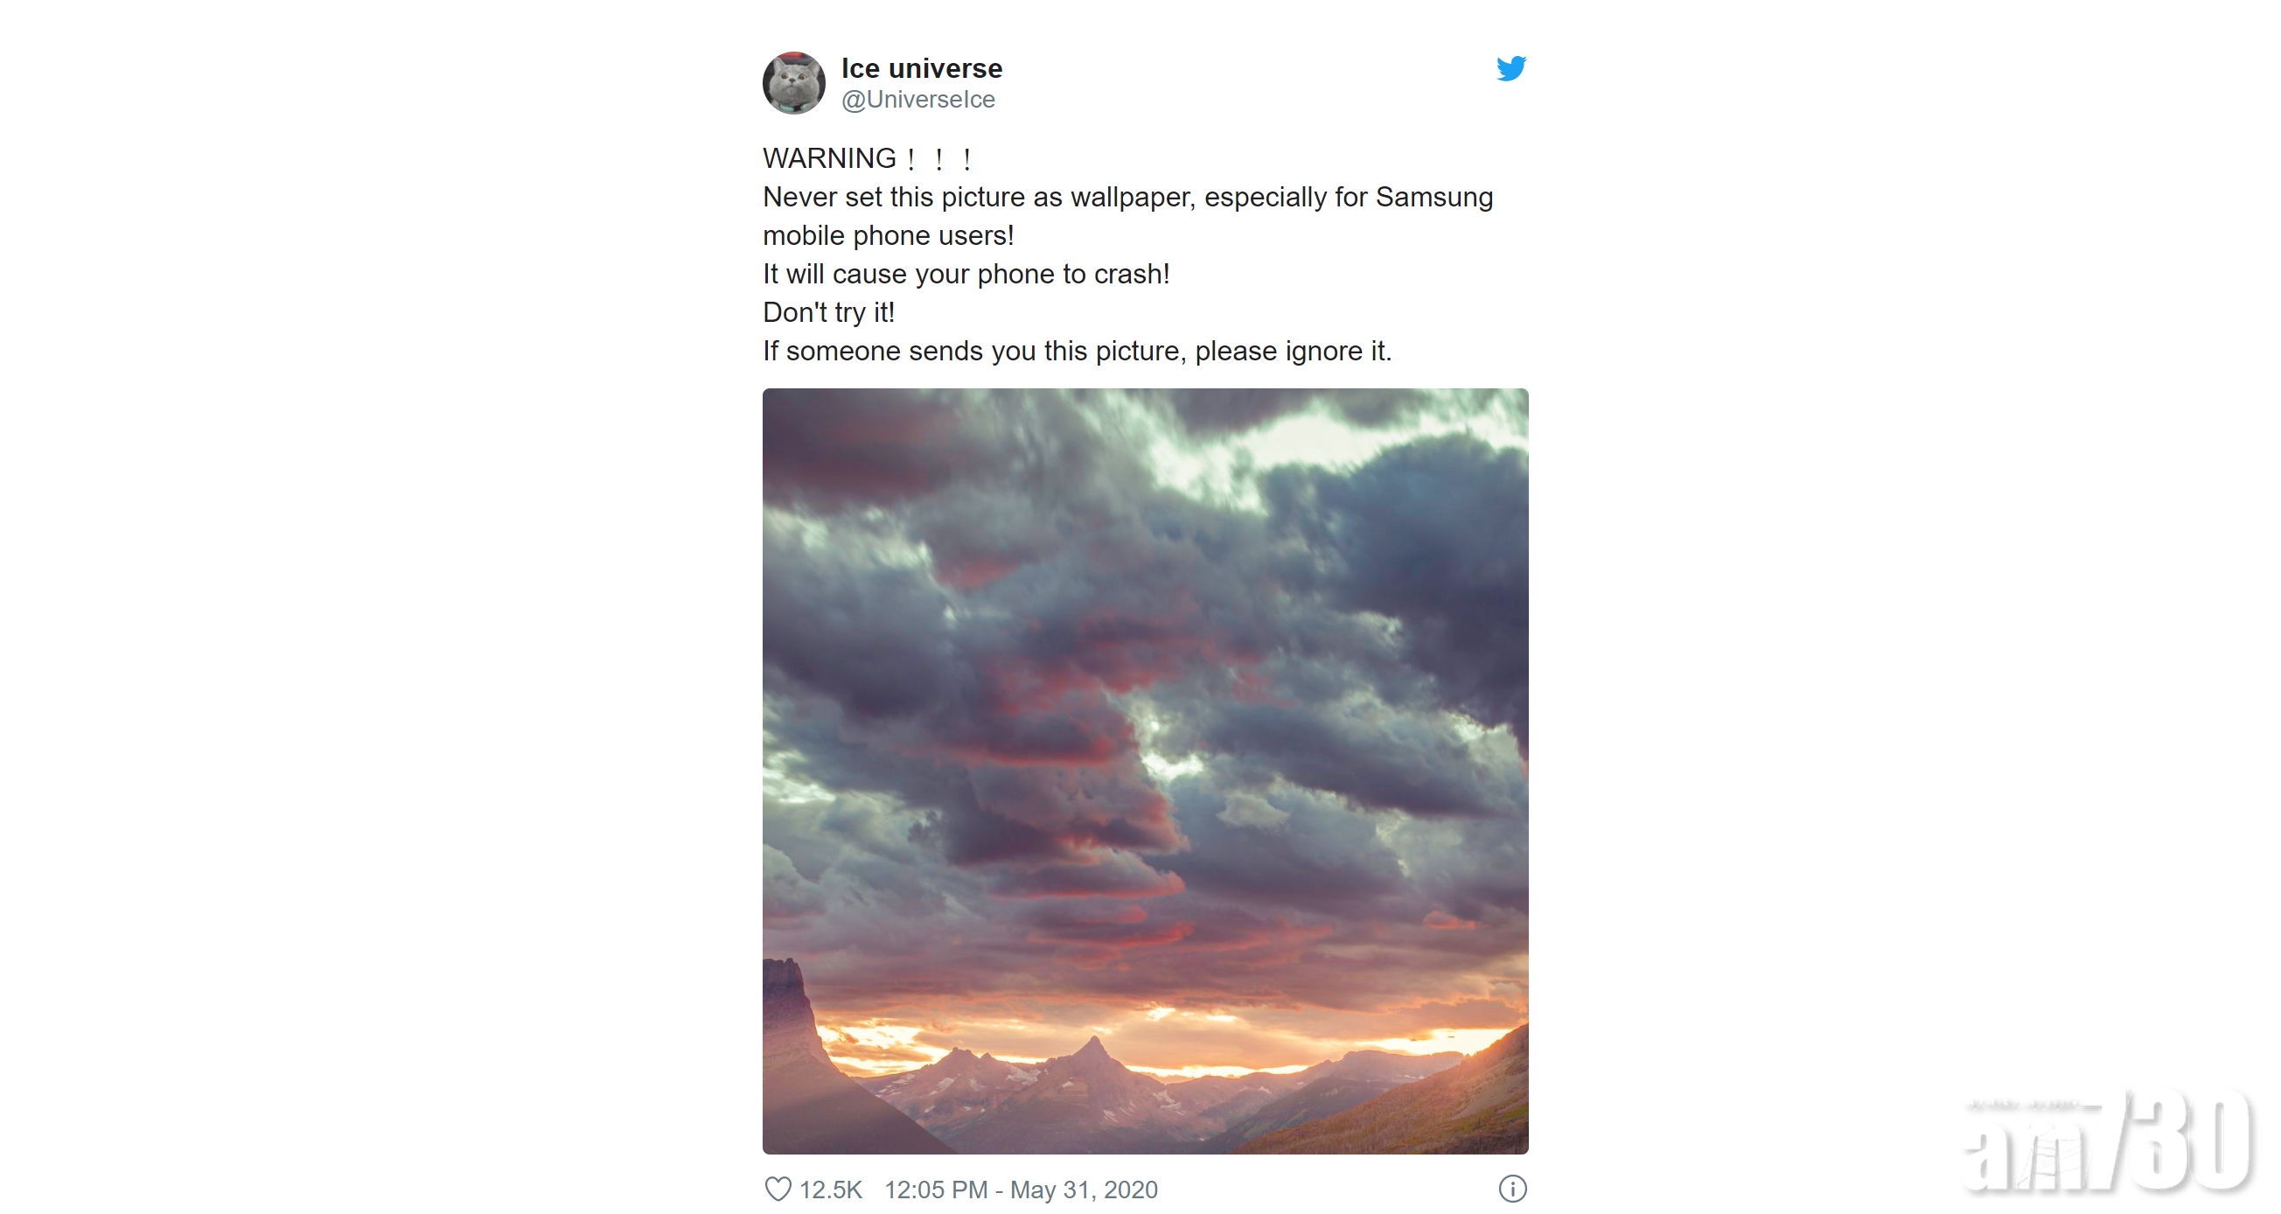The image size is (2281, 1214).
Task: Click the word Samsung in the tweet
Action: tap(1433, 197)
